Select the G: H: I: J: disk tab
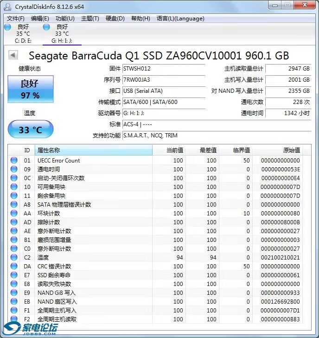The image size is (319, 338). pos(62,33)
